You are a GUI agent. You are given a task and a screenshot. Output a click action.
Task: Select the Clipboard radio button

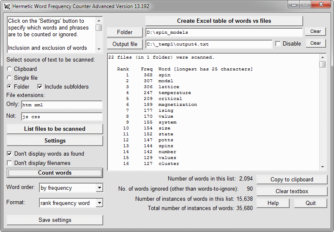point(9,69)
